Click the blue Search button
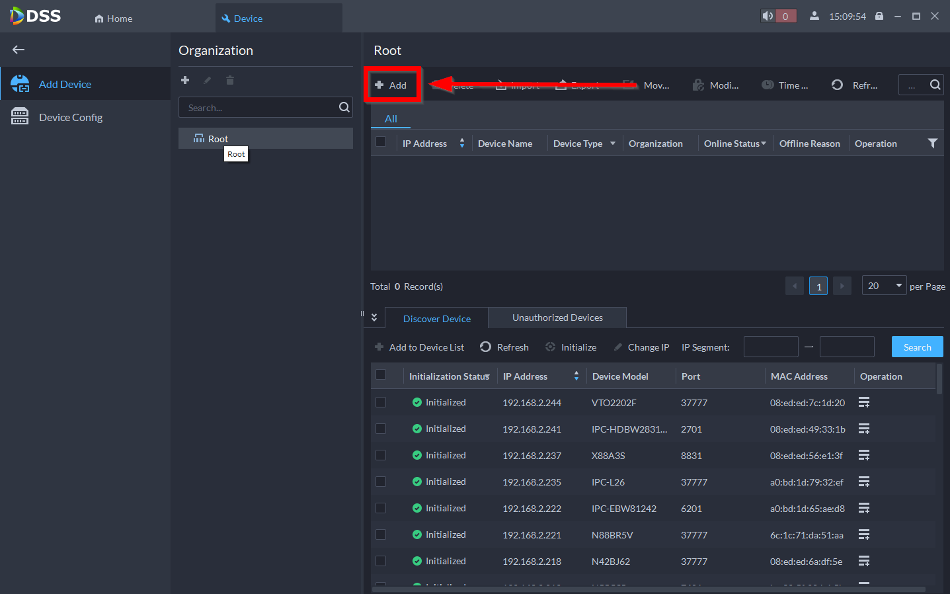 pos(917,347)
